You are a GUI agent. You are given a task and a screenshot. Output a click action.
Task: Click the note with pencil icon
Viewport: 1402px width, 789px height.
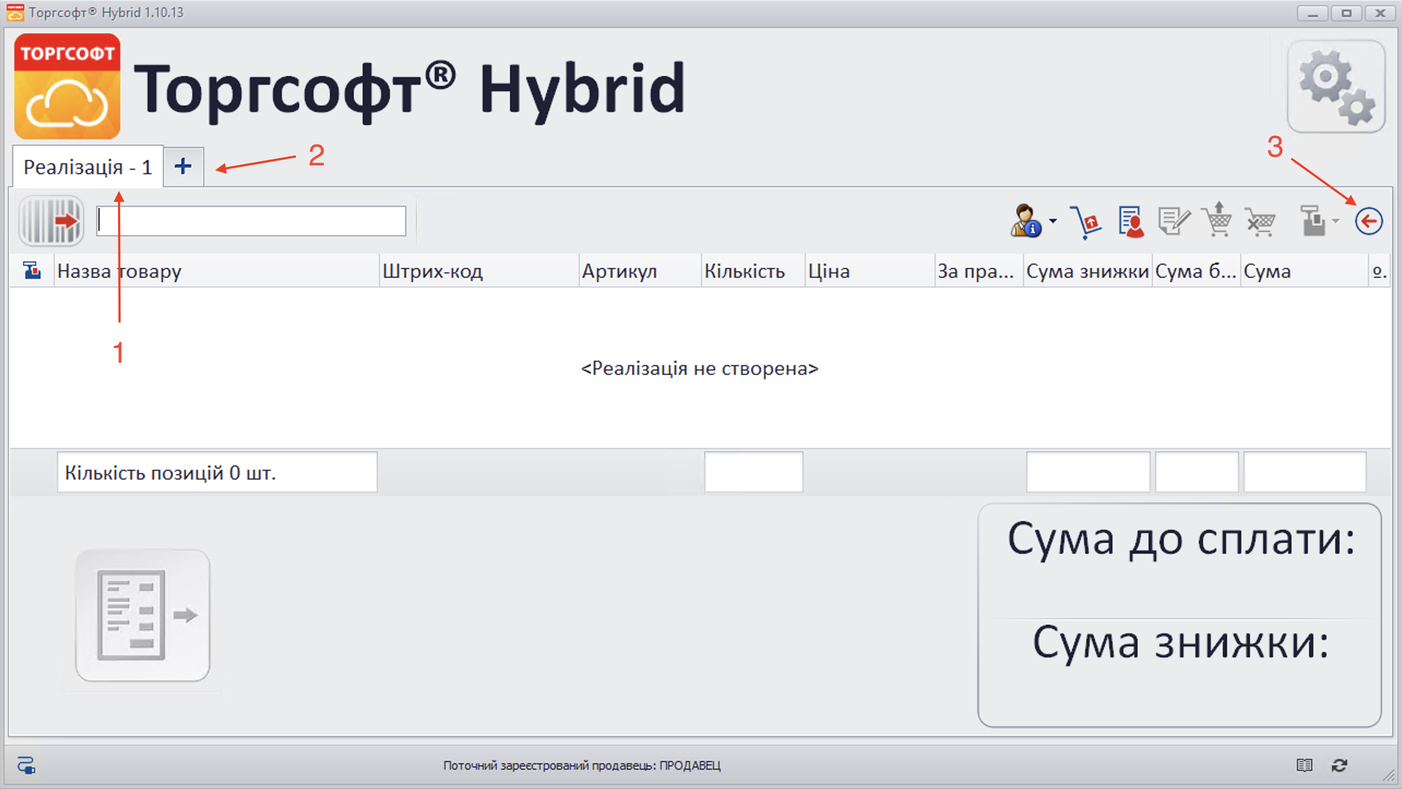(1173, 221)
